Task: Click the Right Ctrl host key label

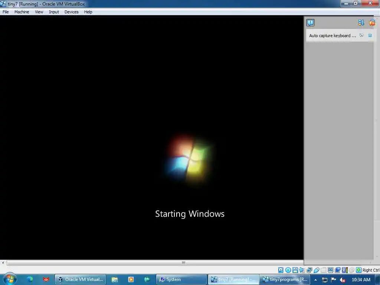Action: click(x=371, y=270)
